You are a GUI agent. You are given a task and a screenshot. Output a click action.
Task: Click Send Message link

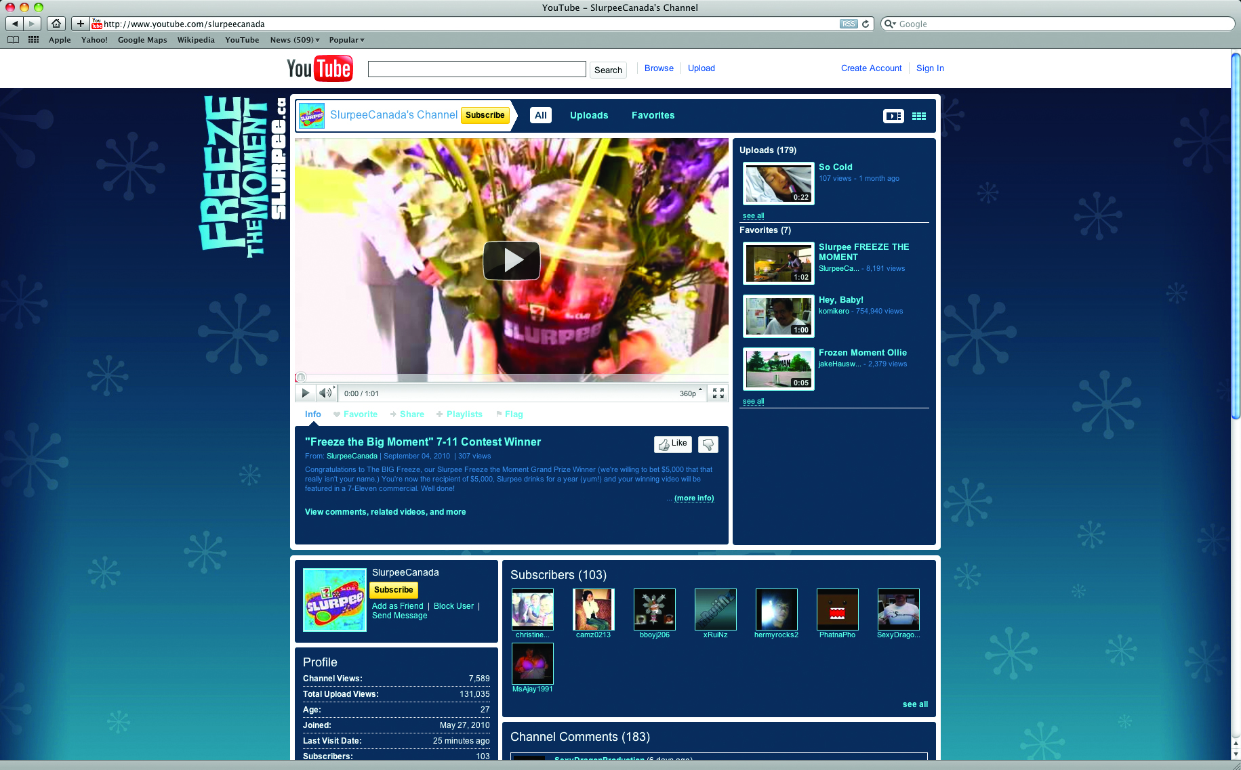[x=400, y=616]
